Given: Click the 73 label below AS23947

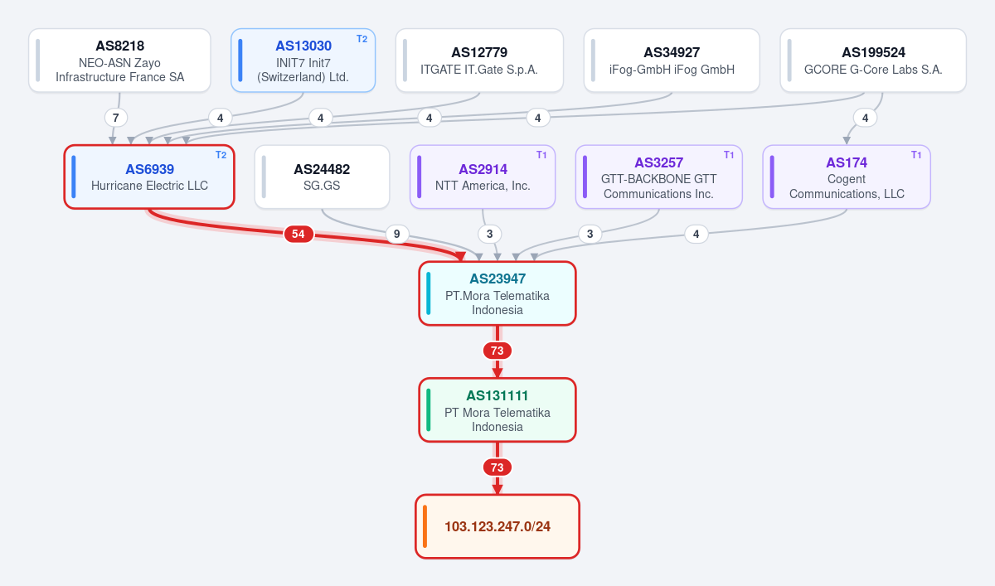Looking at the screenshot, I should click(x=498, y=351).
